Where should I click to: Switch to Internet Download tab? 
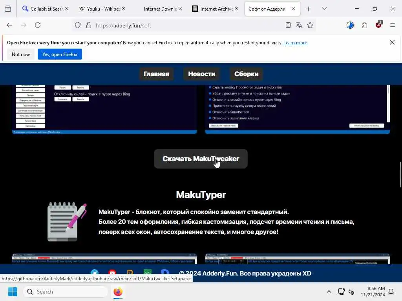pos(160,9)
